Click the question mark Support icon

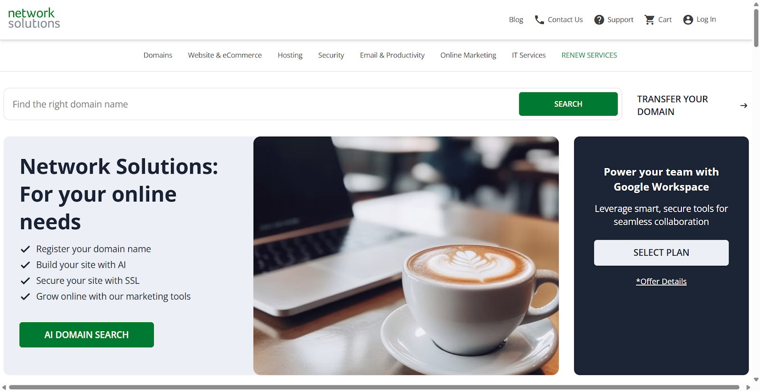point(599,20)
